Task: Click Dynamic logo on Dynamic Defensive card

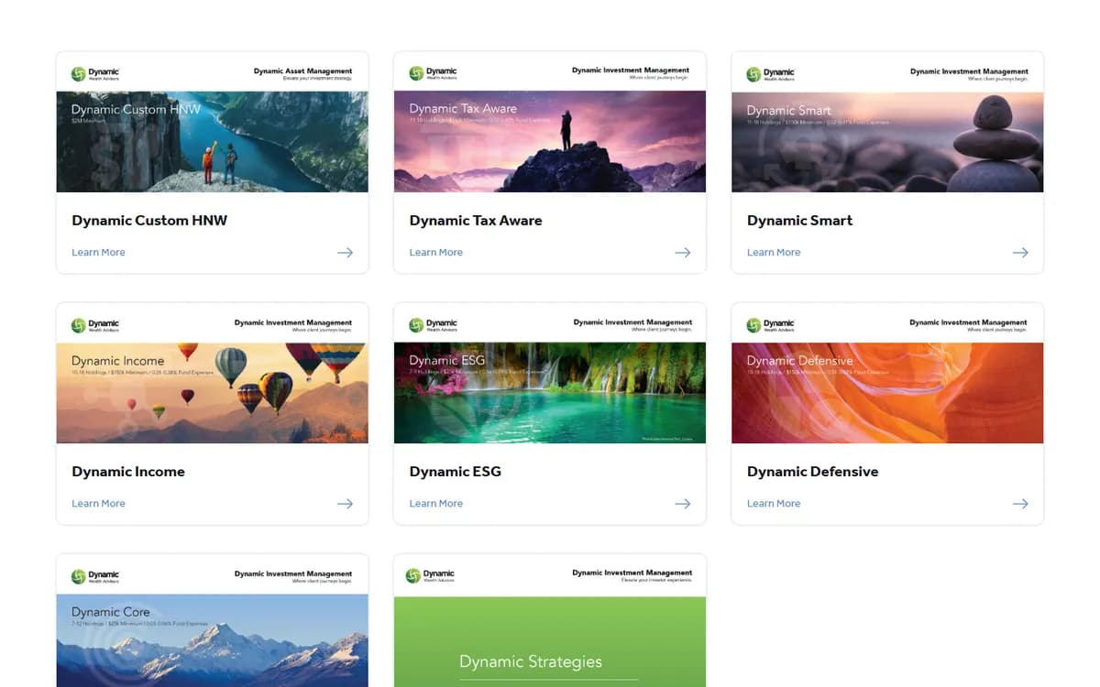Action: point(770,324)
